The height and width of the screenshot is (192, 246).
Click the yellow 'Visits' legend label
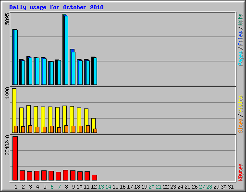click(241, 105)
